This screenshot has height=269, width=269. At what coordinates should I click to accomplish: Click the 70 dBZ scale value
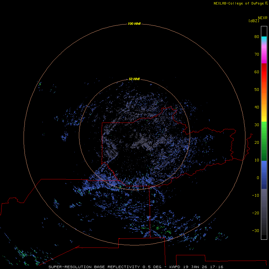(257, 54)
